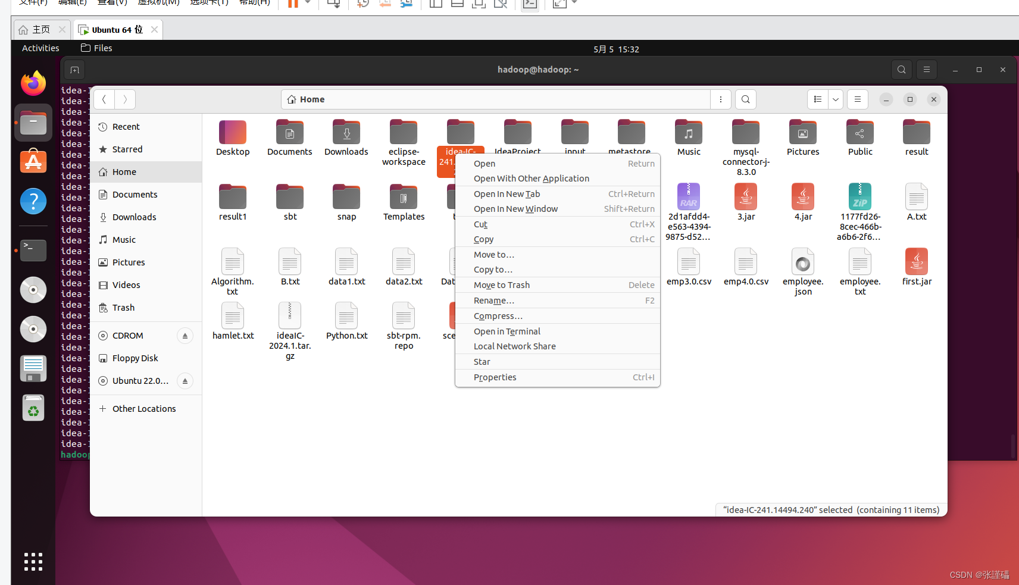Screen dimensions: 1019x585
Task: Expand Other Locations in the sidebar
Action: [x=143, y=408]
